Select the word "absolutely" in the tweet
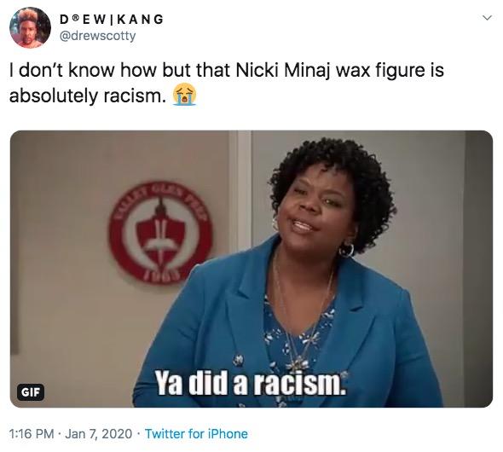The height and width of the screenshot is (452, 503). 53,96
